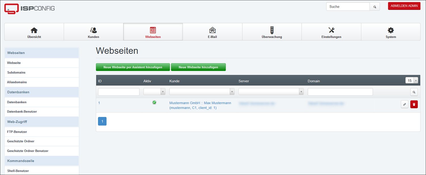The image size is (426, 175).
Task: Expand the Kunde filter dropdown
Action: [232, 92]
